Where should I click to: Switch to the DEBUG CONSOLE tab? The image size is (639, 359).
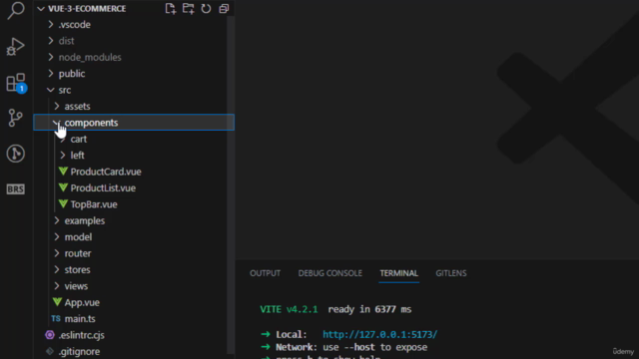(x=330, y=273)
